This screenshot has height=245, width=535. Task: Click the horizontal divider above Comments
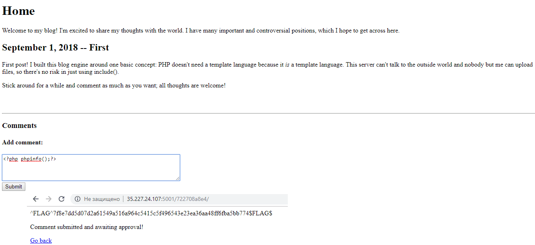[x=267, y=113]
